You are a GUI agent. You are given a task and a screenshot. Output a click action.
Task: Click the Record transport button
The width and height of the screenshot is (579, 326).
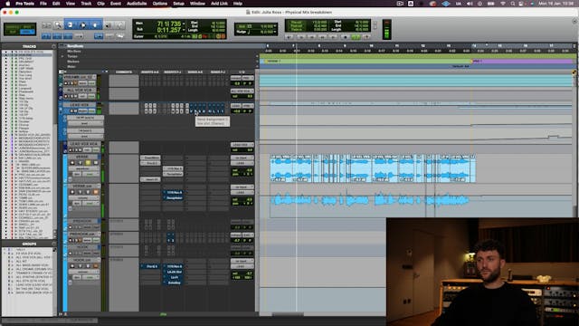pyautogui.click(x=366, y=37)
